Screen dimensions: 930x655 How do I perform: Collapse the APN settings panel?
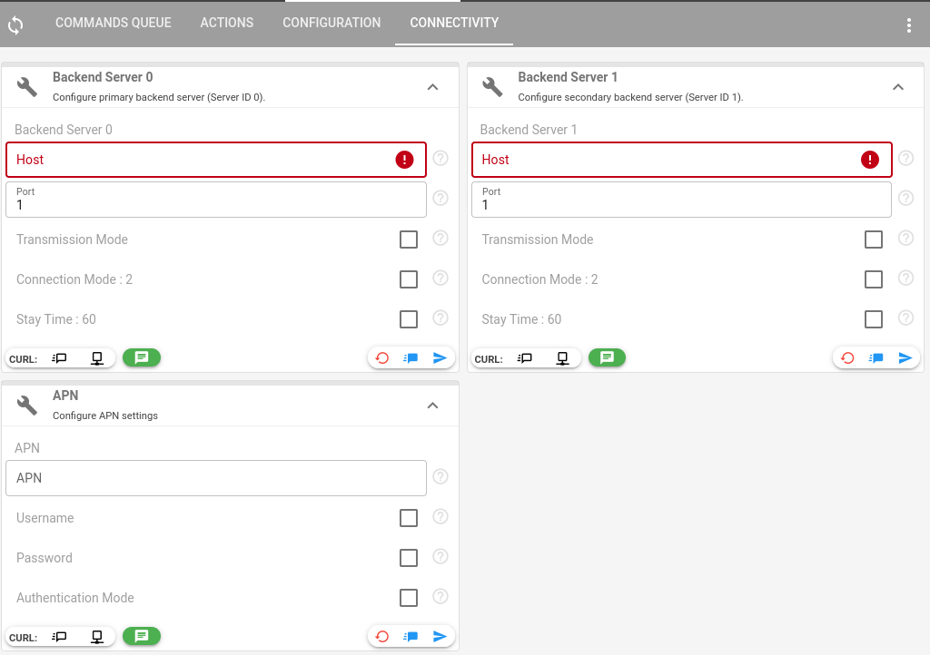coord(432,406)
